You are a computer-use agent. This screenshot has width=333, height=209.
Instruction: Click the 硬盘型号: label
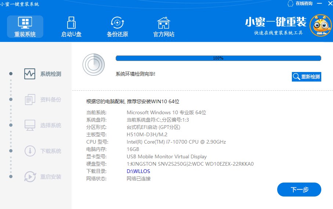[x=96, y=164]
